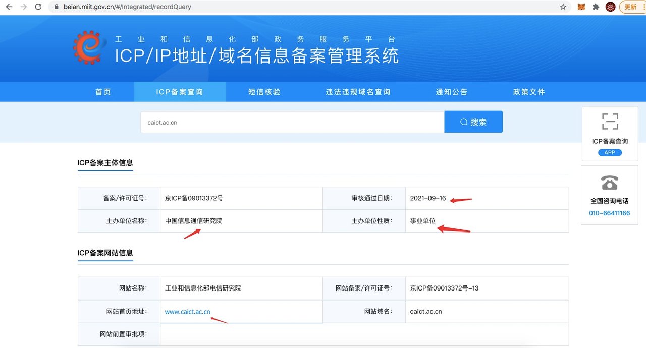Viewport: 646px width, 348px height.
Task: Click the organizer name 中国信息通信研究院
Action: [x=194, y=221]
